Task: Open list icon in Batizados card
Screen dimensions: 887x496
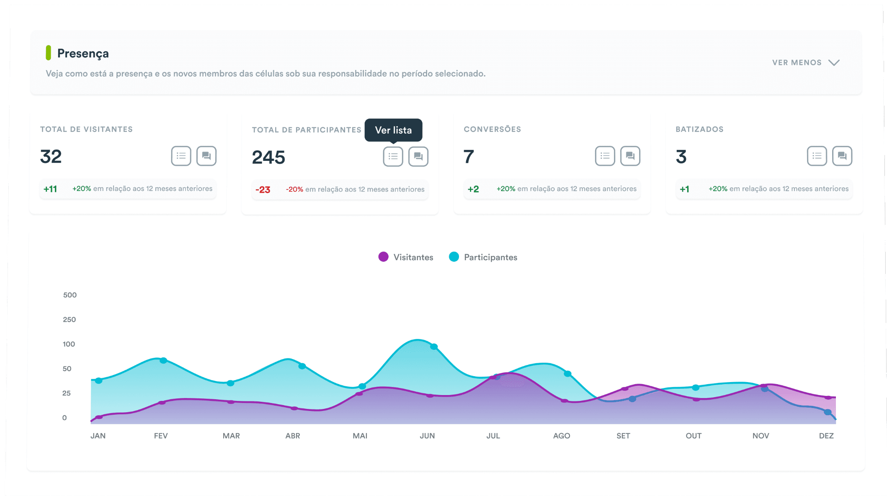Action: point(817,156)
